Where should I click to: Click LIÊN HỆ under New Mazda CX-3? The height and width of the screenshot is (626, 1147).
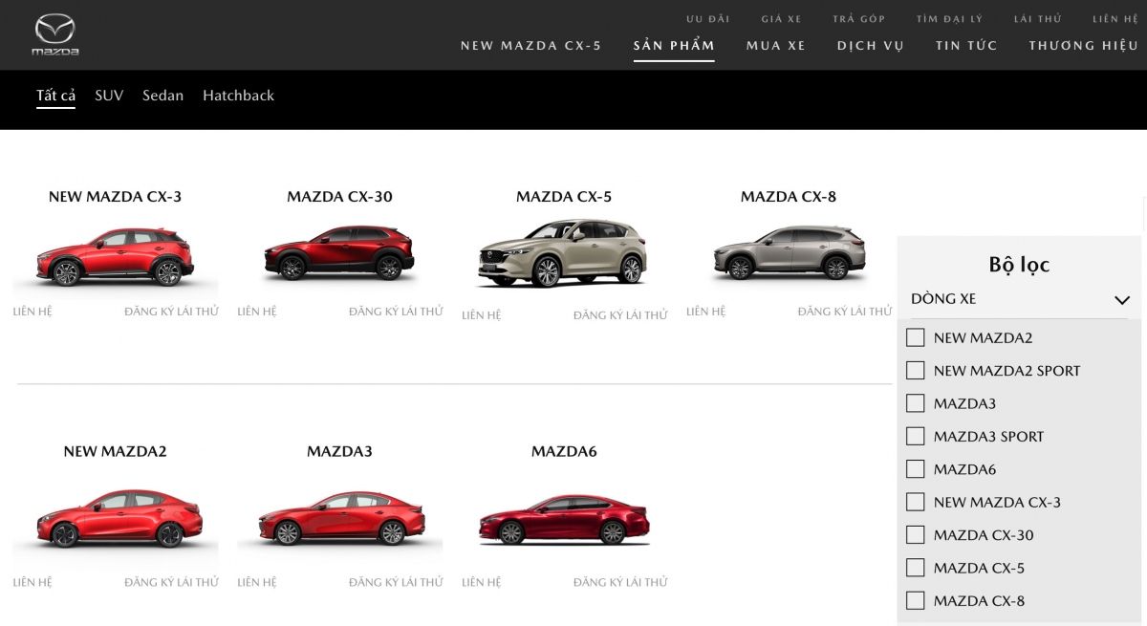[32, 312]
